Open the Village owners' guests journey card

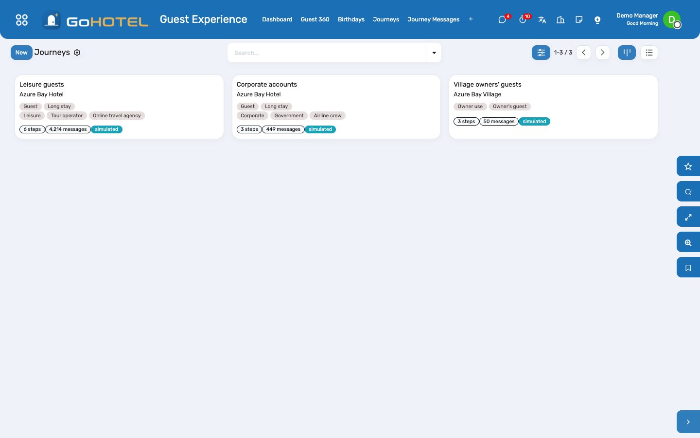(553, 107)
